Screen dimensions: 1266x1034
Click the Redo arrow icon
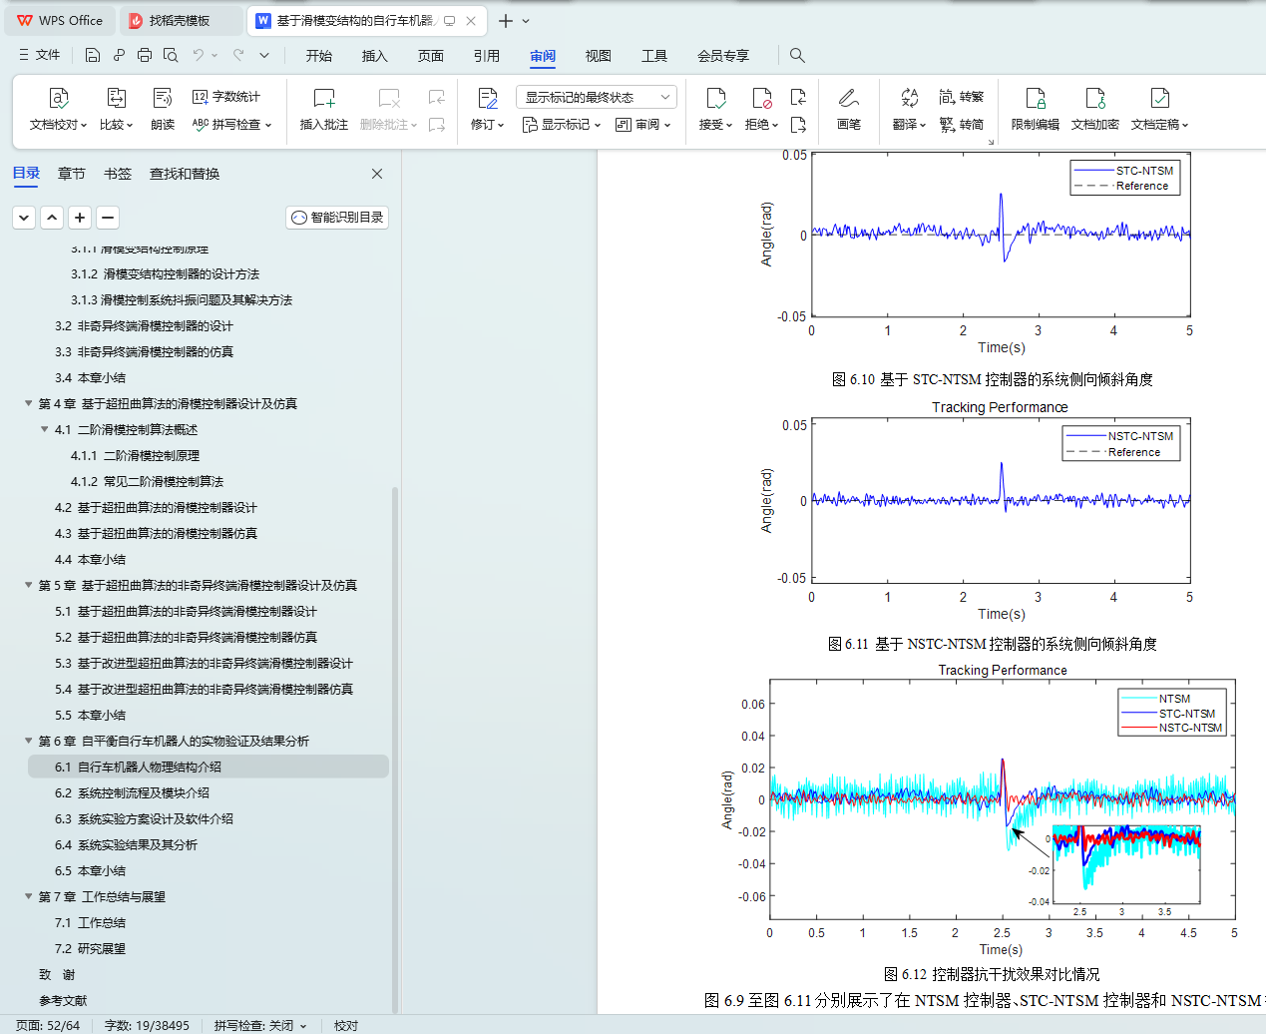point(238,55)
